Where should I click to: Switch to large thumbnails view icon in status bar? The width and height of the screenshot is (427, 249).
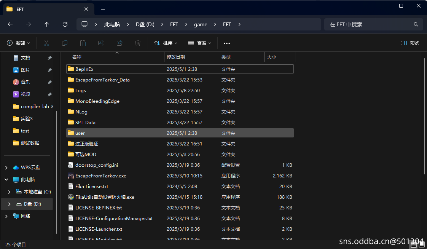coord(421,245)
